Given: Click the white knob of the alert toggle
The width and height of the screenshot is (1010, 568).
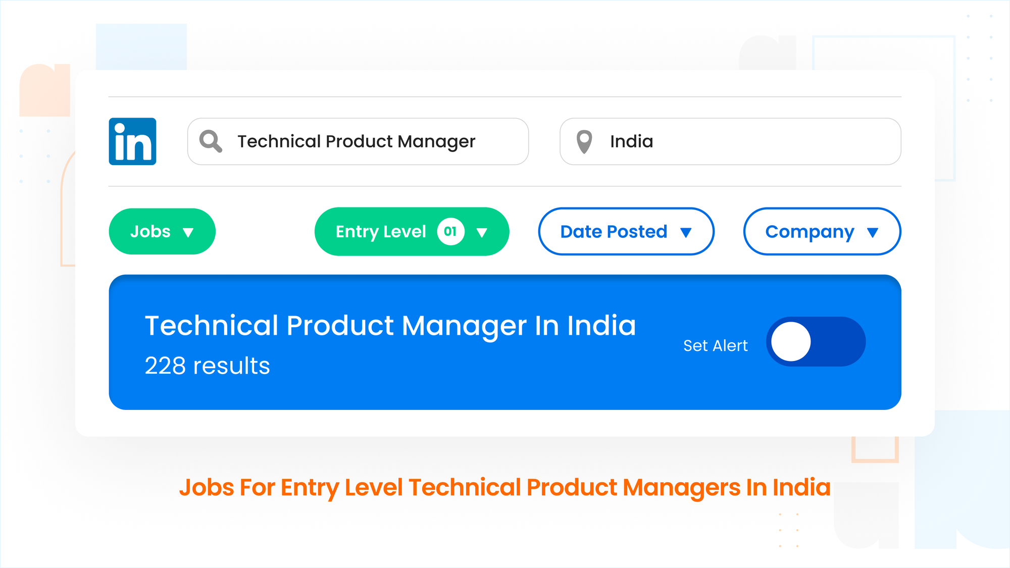Looking at the screenshot, I should tap(791, 342).
